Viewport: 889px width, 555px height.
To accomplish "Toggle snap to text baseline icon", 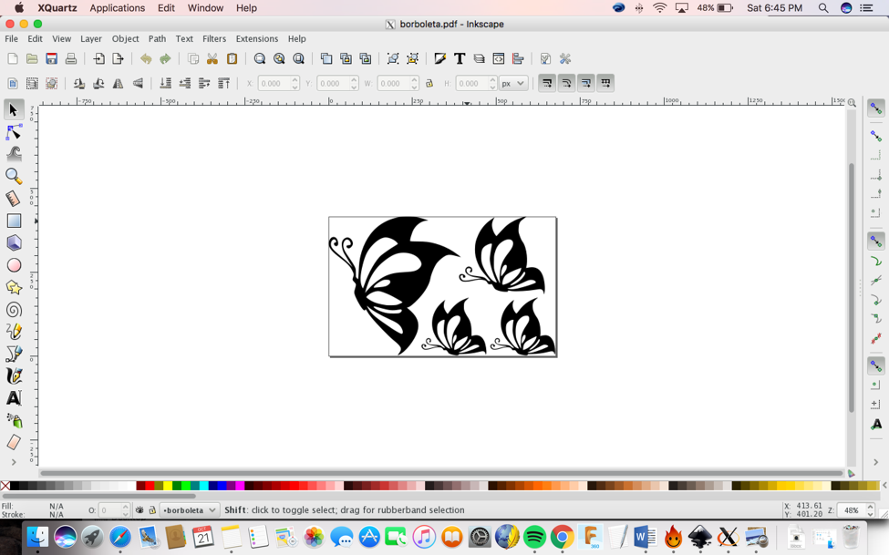I will point(876,424).
